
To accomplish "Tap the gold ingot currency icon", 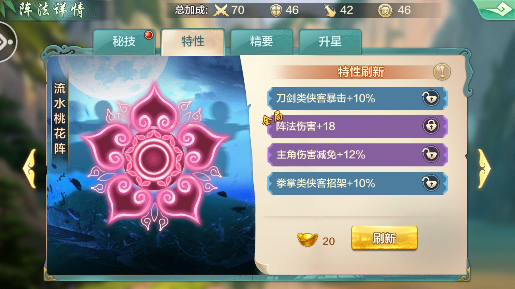I will [x=307, y=239].
